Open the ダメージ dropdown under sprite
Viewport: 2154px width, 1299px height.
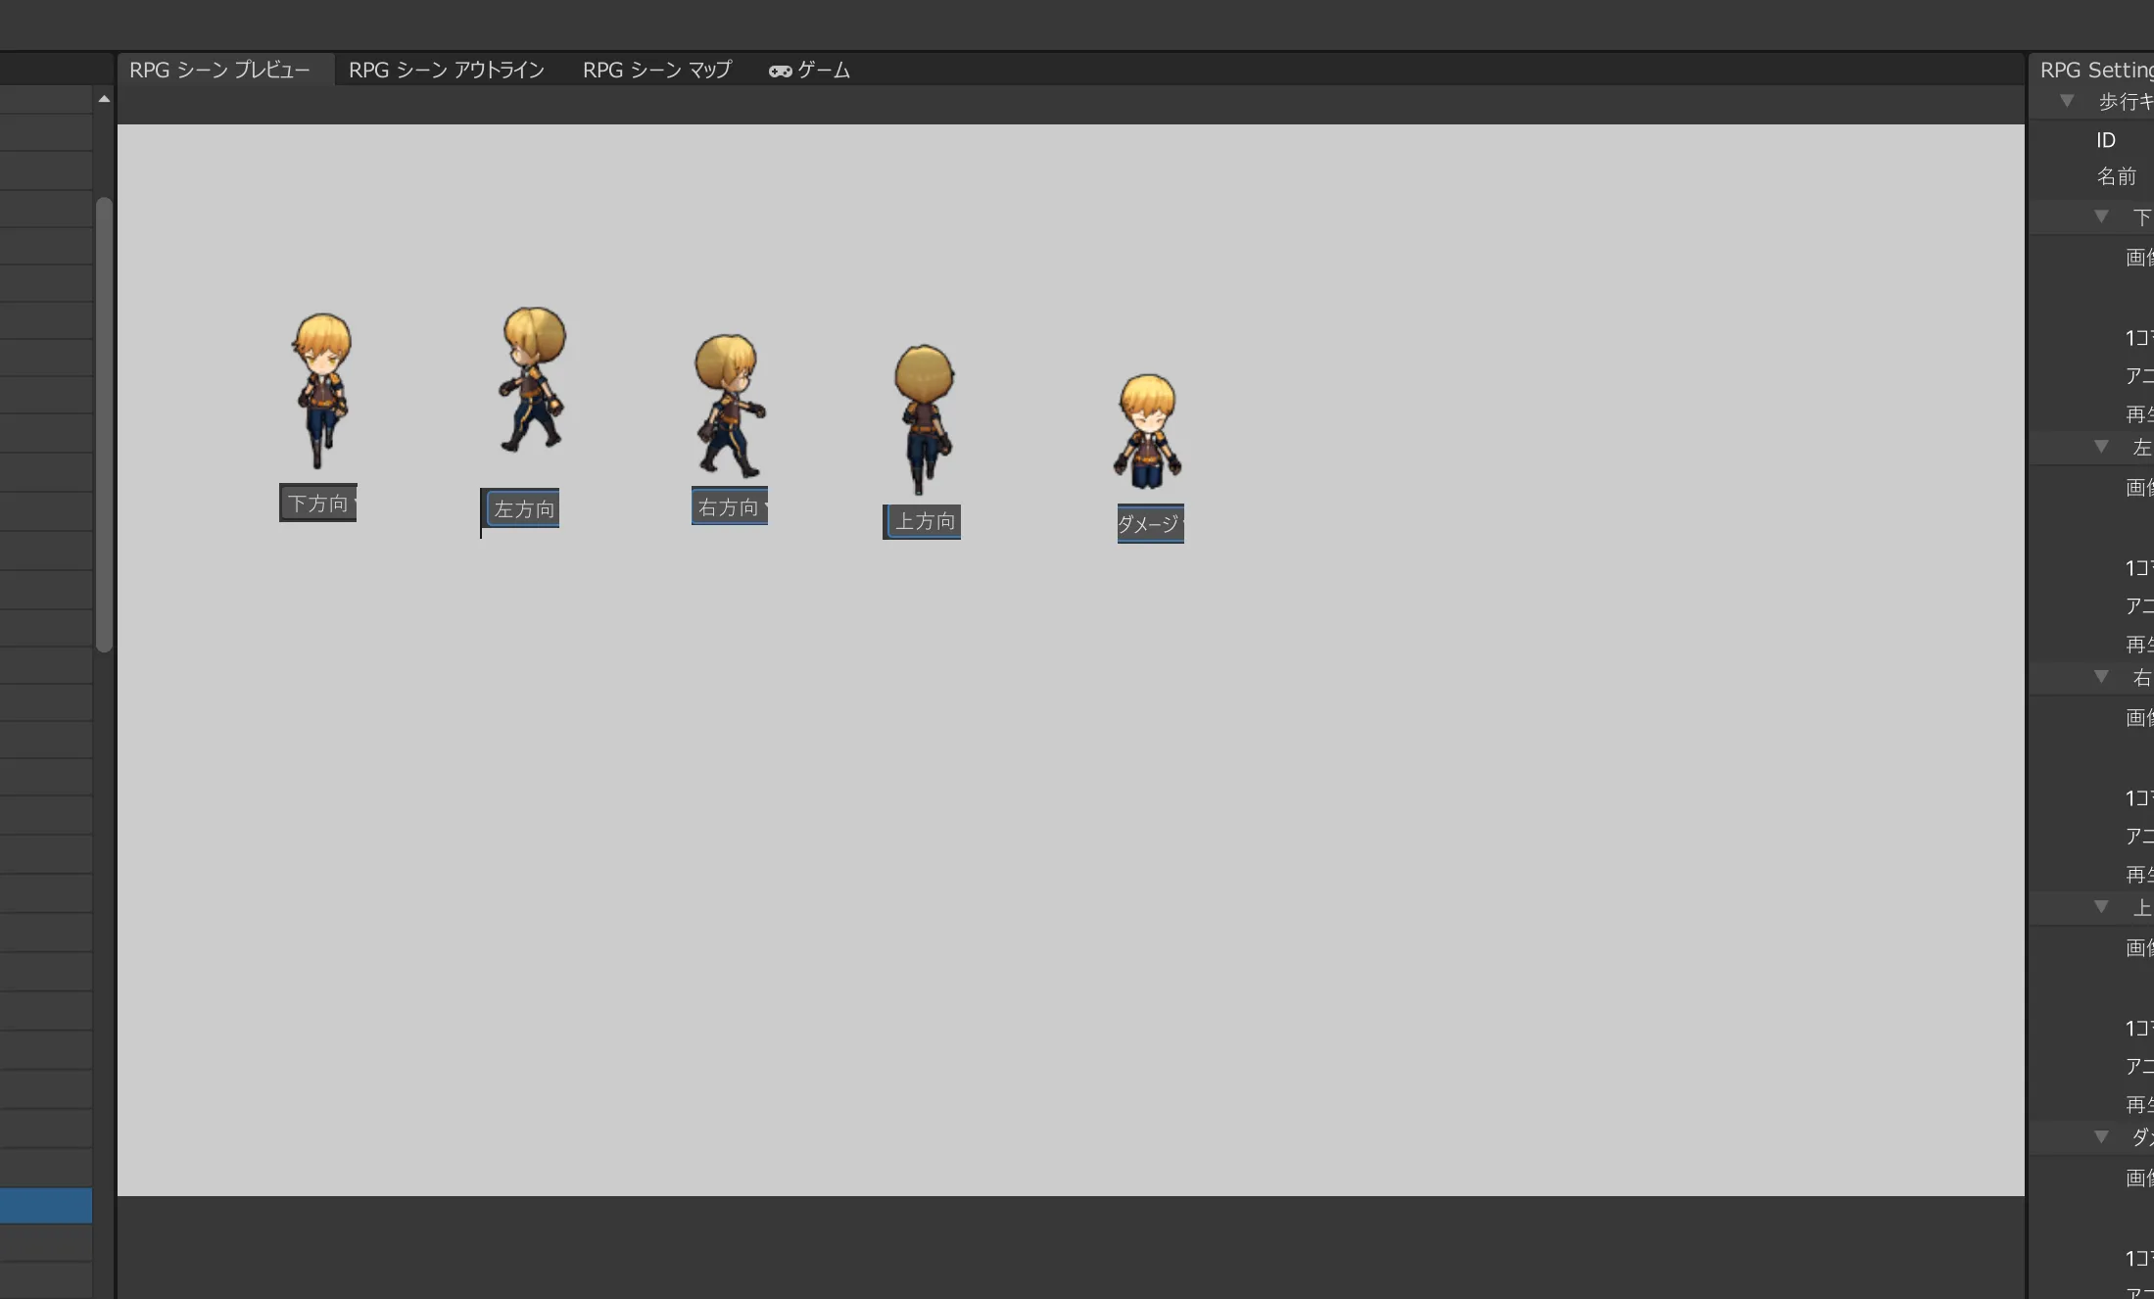tap(1150, 524)
